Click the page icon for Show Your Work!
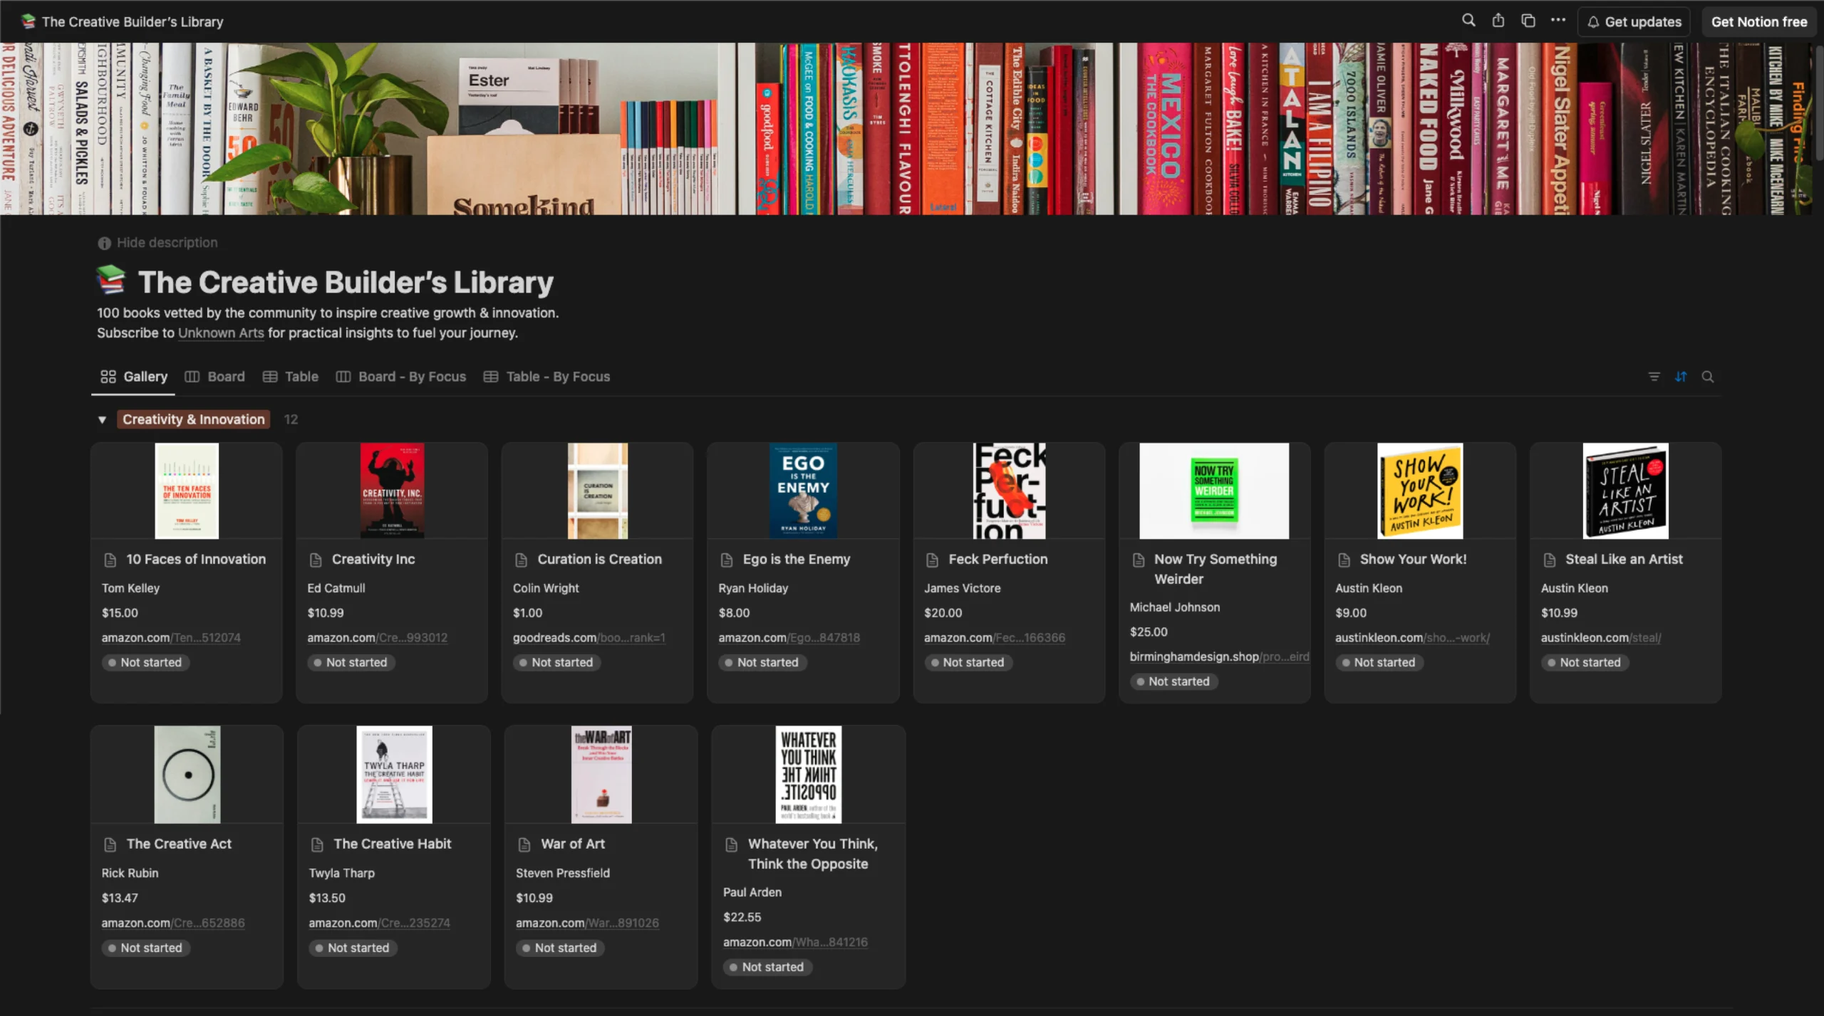 1344,560
